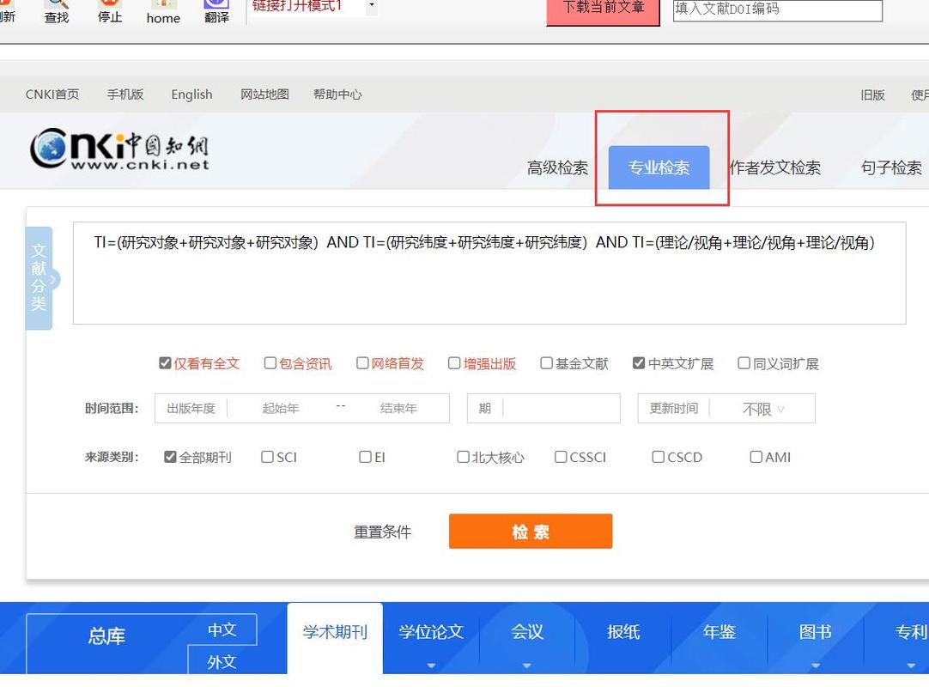Check the EI source checkbox

(x=366, y=456)
